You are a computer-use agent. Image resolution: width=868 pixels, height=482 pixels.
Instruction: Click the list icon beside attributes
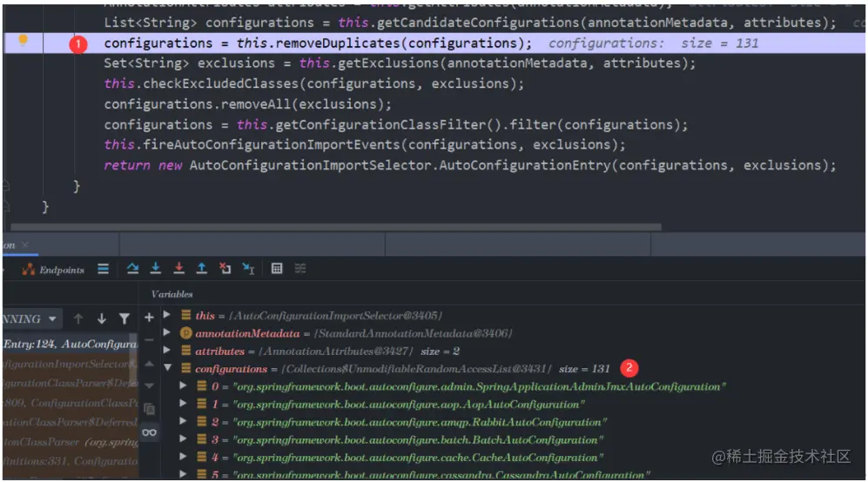tap(186, 351)
